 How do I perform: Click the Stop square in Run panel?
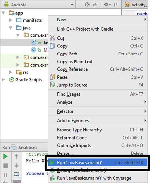click(x=5, y=165)
